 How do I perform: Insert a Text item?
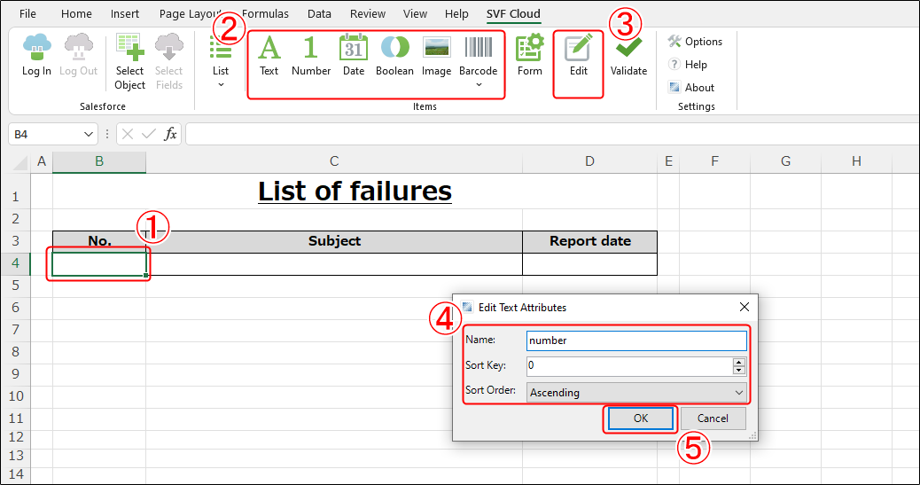click(x=269, y=56)
